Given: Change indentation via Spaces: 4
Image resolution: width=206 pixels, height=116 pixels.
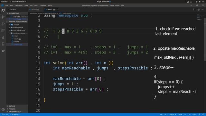Looking at the screenshot, I should pyautogui.click(x=173, y=115).
